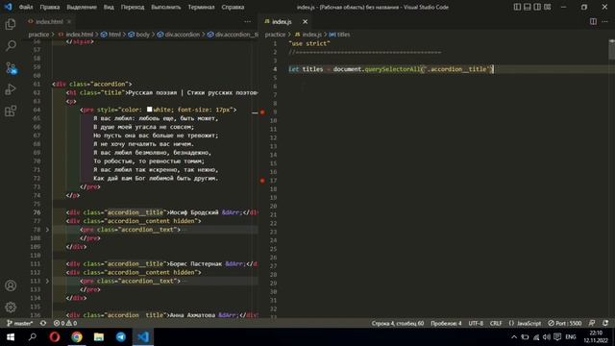Switch ENG input language indicator

pos(570,336)
